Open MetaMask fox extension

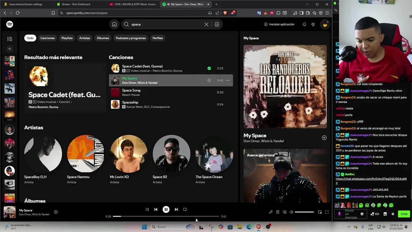click(266, 13)
